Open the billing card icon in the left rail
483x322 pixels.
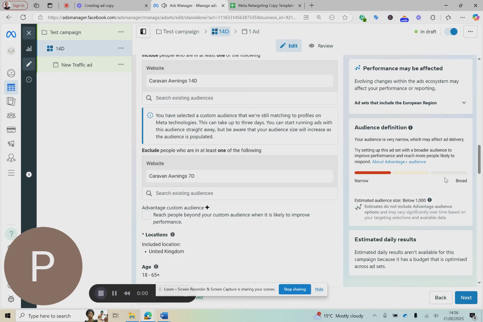tap(11, 130)
